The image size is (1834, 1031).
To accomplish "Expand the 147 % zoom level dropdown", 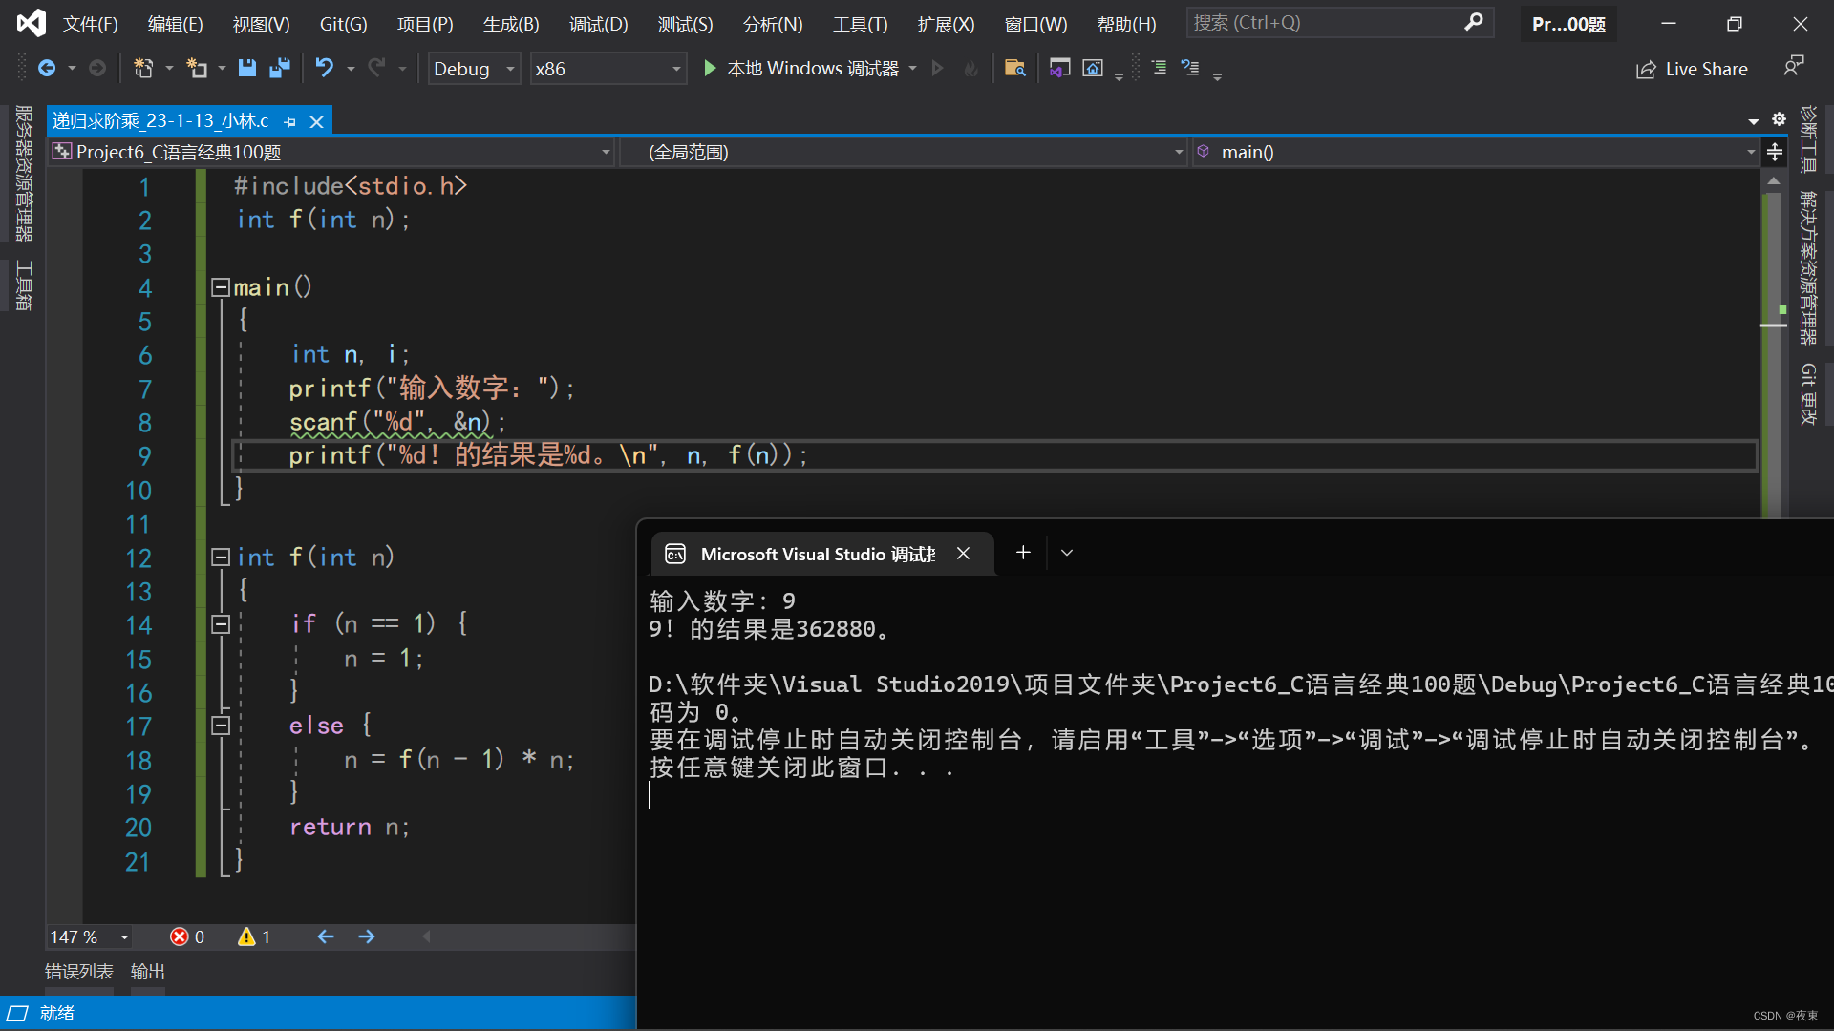I will pos(124,937).
